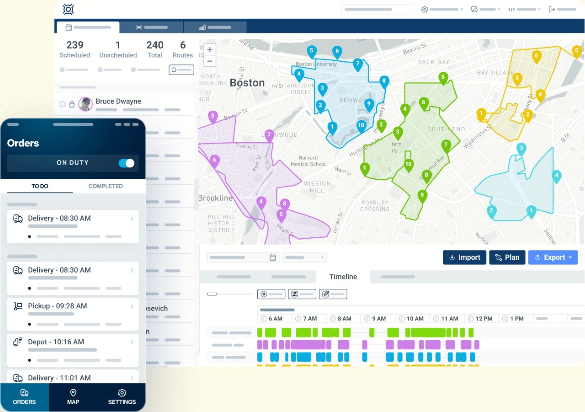Click the search field in the top bar
Image resolution: width=585 pixels, height=412 pixels.
pyautogui.click(x=378, y=9)
